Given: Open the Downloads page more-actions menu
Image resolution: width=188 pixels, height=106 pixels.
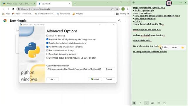Looking at the screenshot, I should (126, 21).
